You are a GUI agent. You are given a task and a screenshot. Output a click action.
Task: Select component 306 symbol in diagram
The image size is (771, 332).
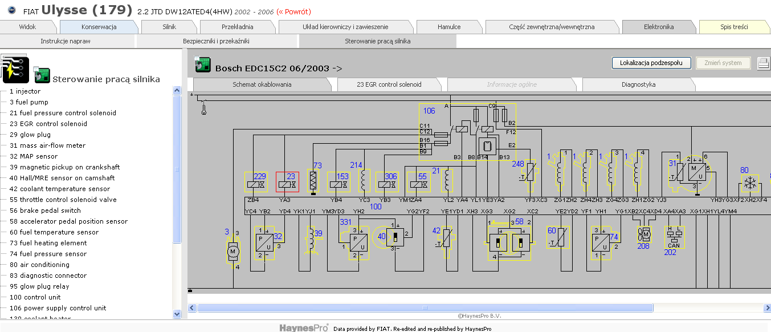387,182
